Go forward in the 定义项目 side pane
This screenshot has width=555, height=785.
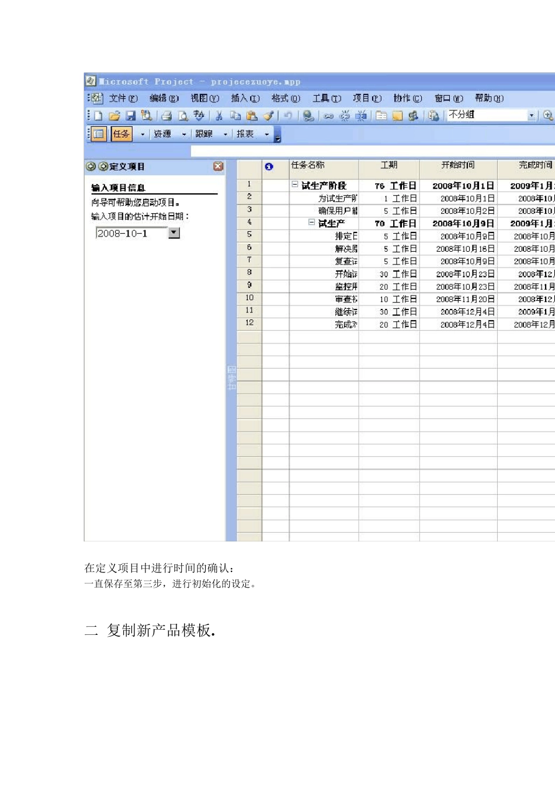(103, 166)
